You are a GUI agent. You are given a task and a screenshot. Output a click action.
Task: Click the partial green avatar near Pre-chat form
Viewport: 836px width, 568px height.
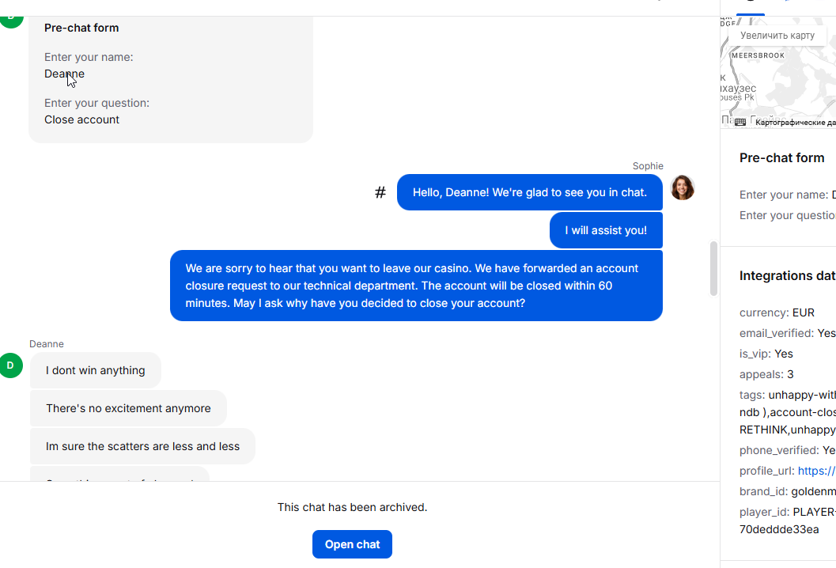click(x=10, y=22)
